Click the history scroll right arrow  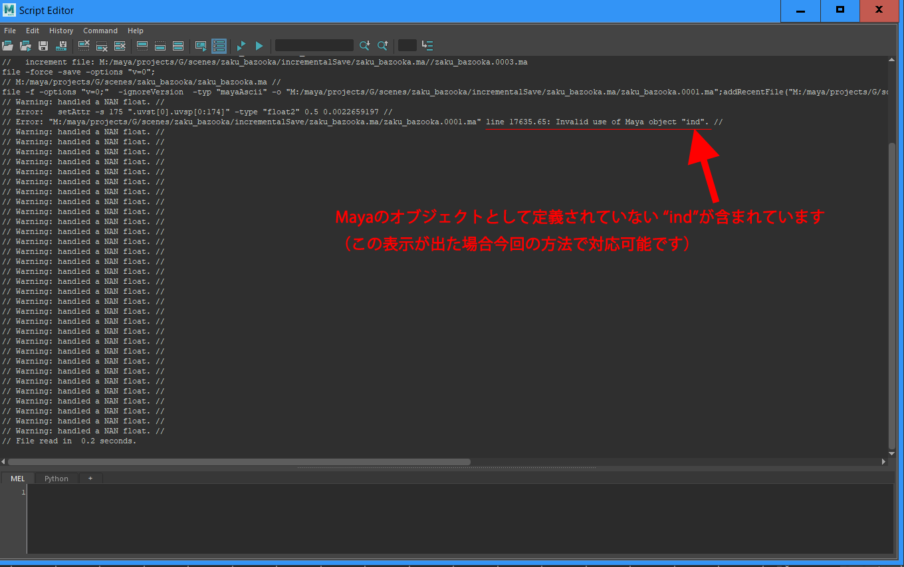[883, 461]
